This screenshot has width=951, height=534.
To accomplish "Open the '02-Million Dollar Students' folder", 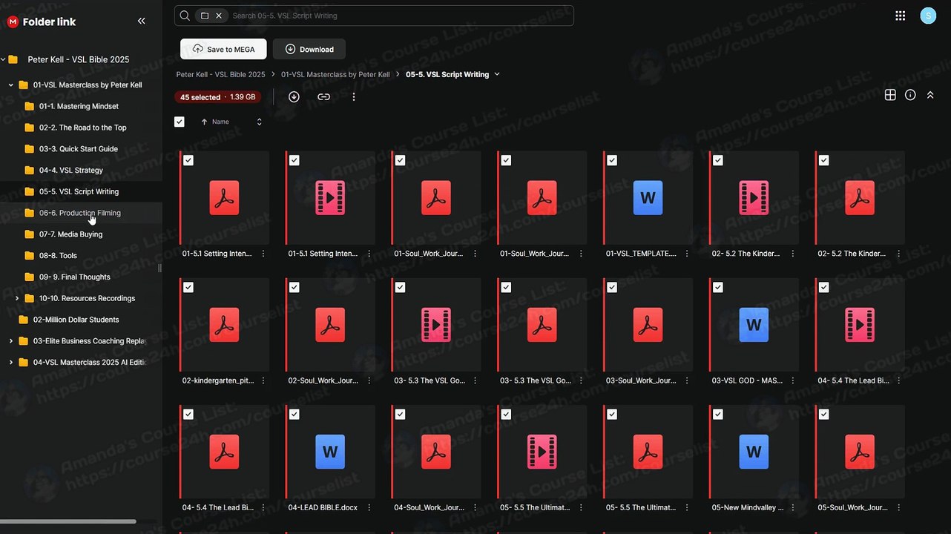I will 76,320.
